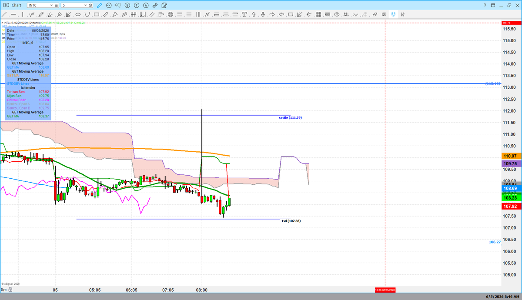Insert a right arrow marker

point(272,14)
